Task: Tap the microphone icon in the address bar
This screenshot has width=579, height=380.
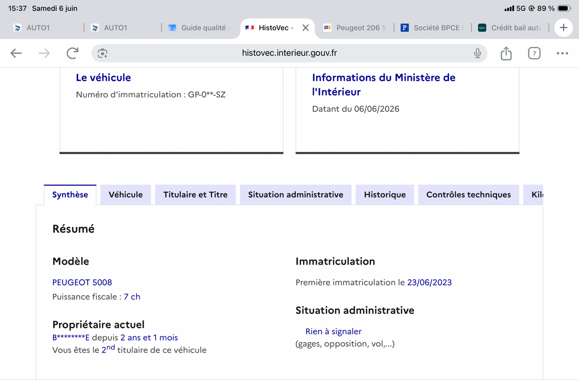Action: point(477,53)
